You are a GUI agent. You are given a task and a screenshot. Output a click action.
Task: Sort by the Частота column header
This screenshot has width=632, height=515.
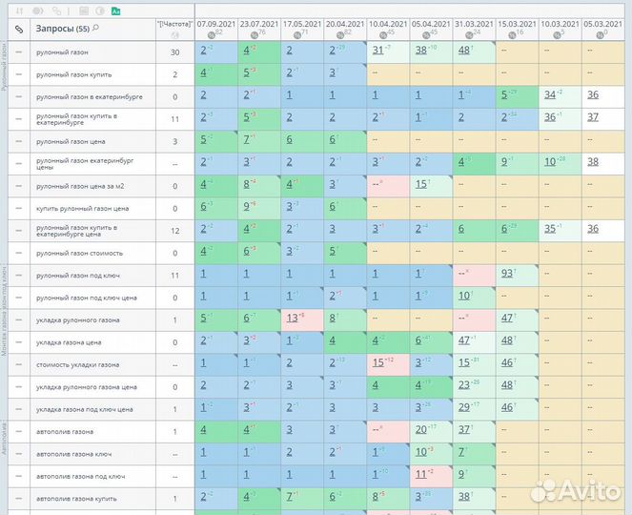(174, 23)
